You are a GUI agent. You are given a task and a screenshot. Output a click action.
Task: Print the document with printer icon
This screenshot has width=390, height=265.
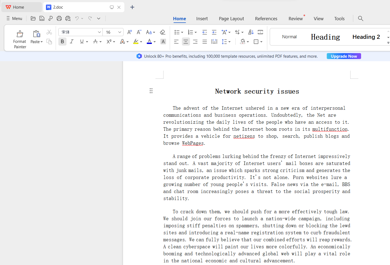click(59, 18)
